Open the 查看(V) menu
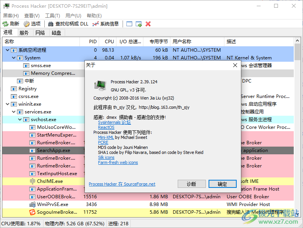 (32, 16)
